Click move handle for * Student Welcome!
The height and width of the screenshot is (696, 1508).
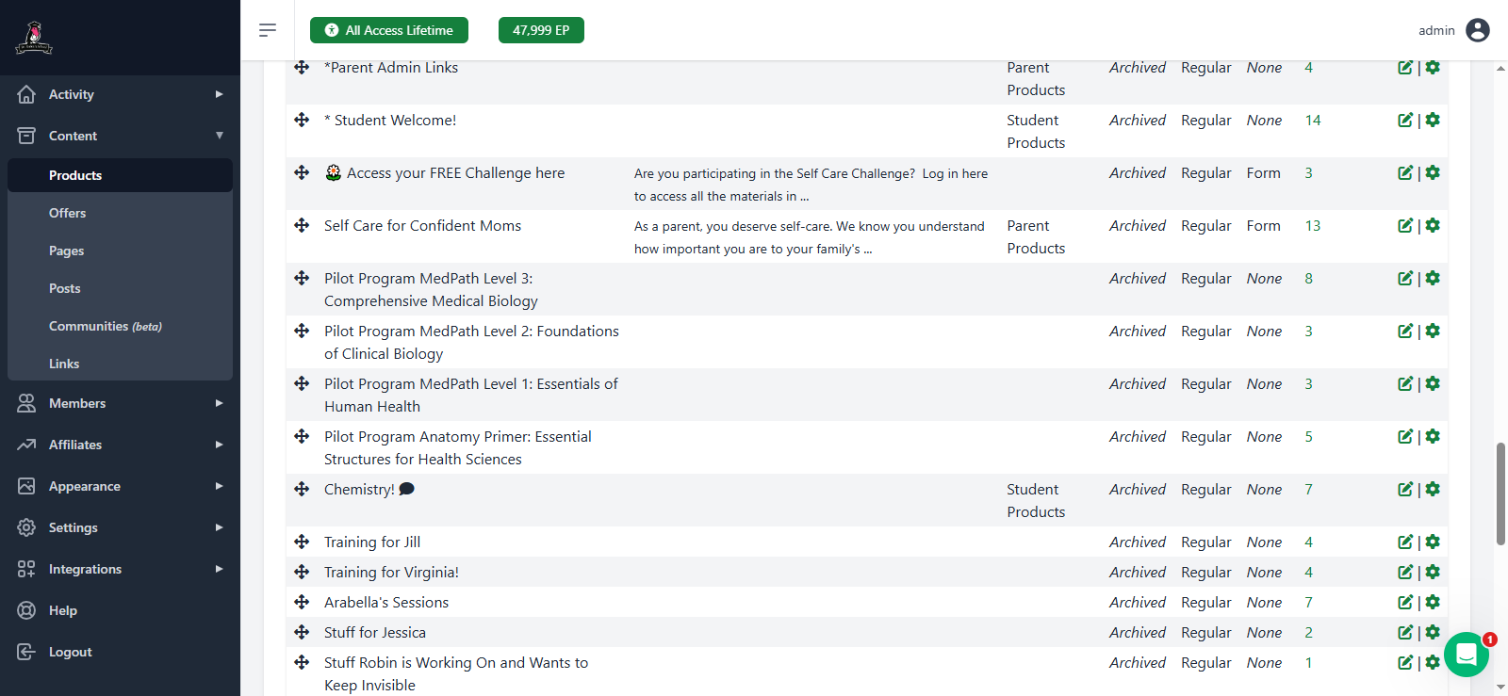(302, 120)
